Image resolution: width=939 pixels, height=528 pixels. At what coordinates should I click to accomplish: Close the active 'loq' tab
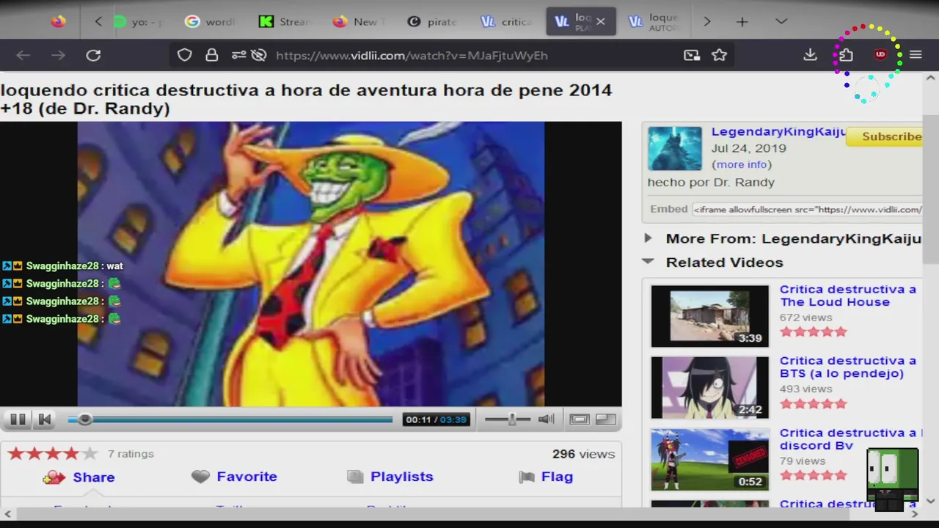tap(601, 22)
